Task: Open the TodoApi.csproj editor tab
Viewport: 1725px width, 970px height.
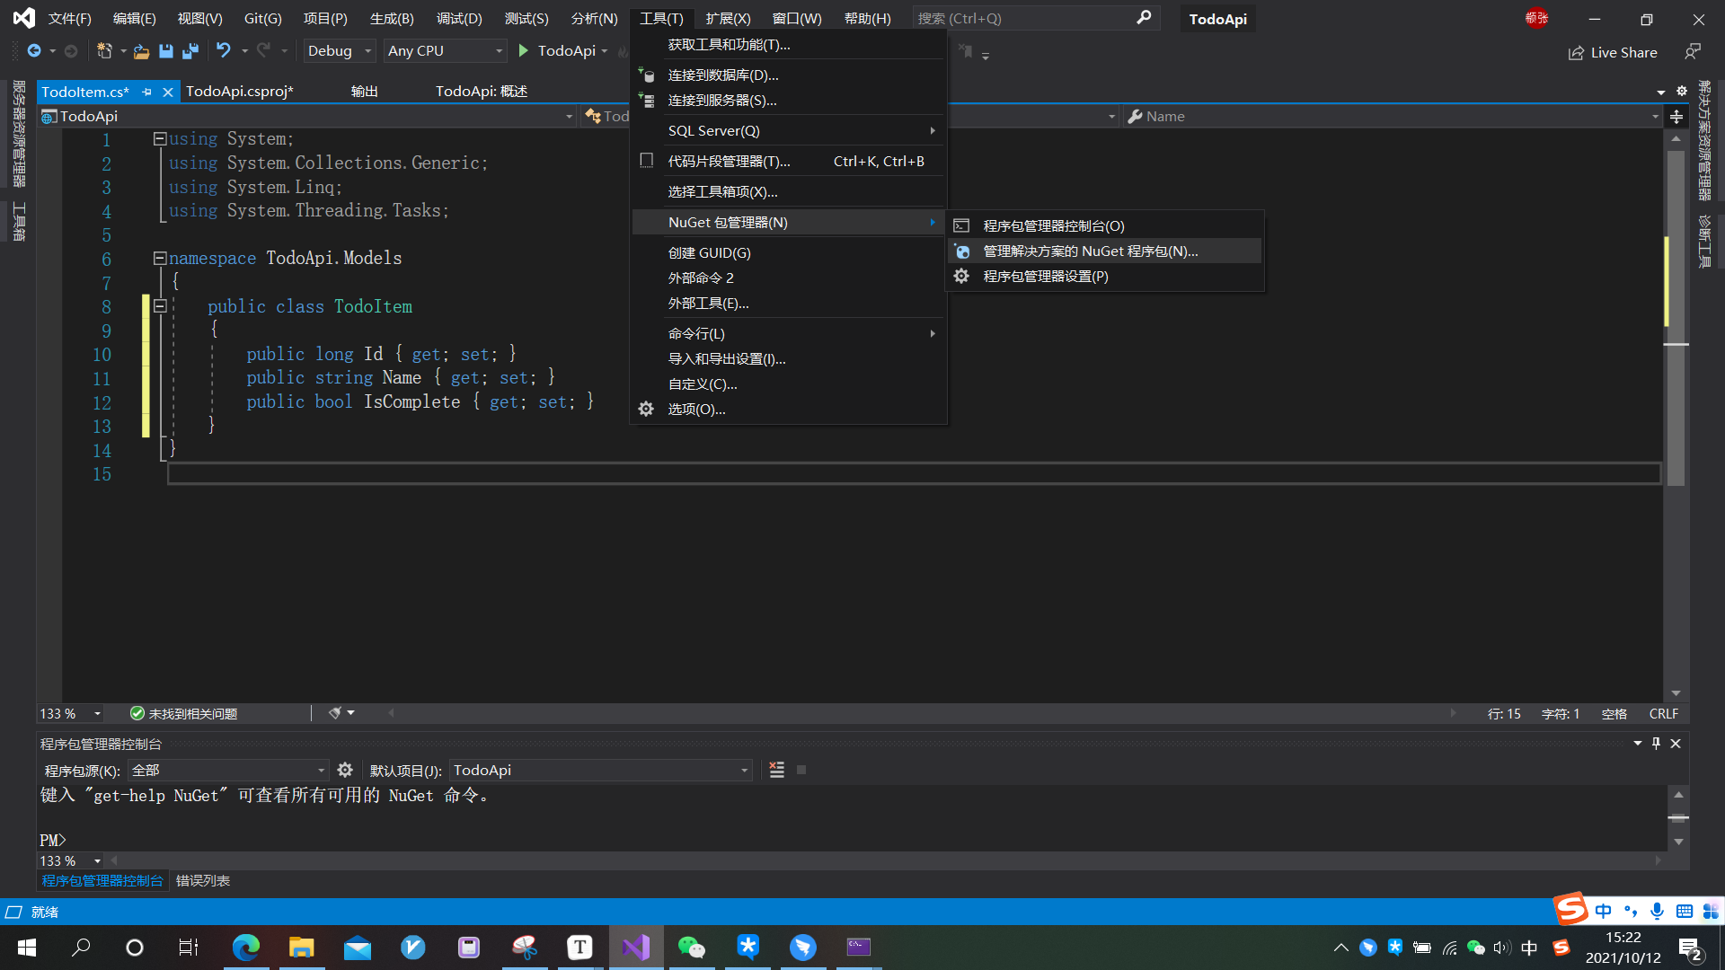Action: pyautogui.click(x=239, y=91)
